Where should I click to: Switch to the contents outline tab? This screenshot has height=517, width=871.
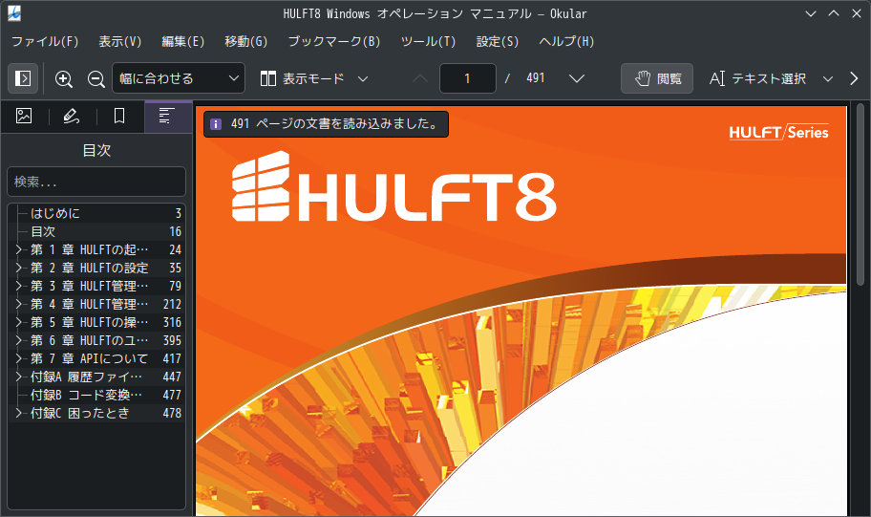pos(168,117)
